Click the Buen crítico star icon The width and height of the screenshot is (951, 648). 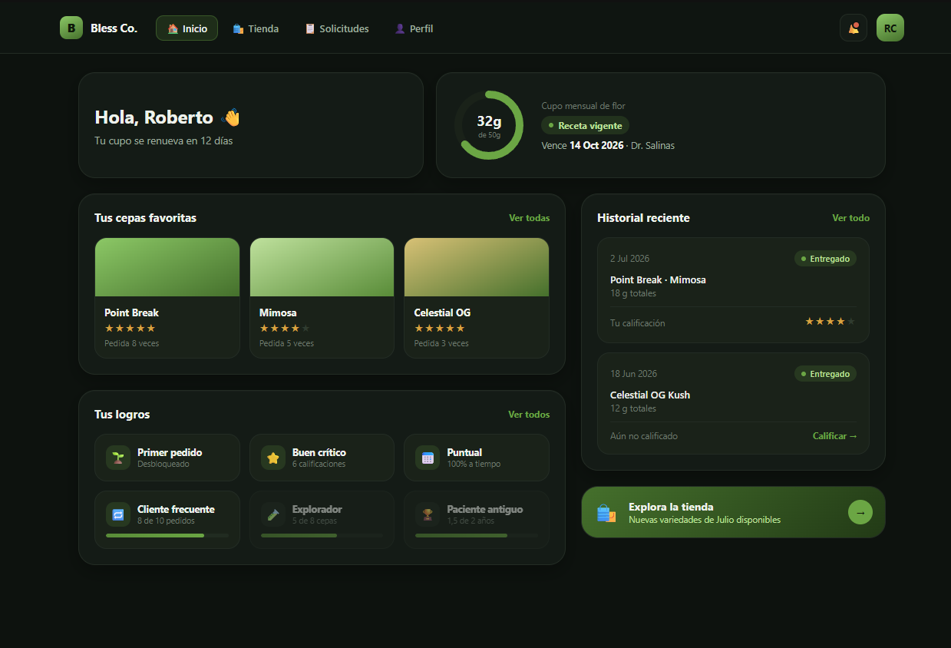[273, 458]
